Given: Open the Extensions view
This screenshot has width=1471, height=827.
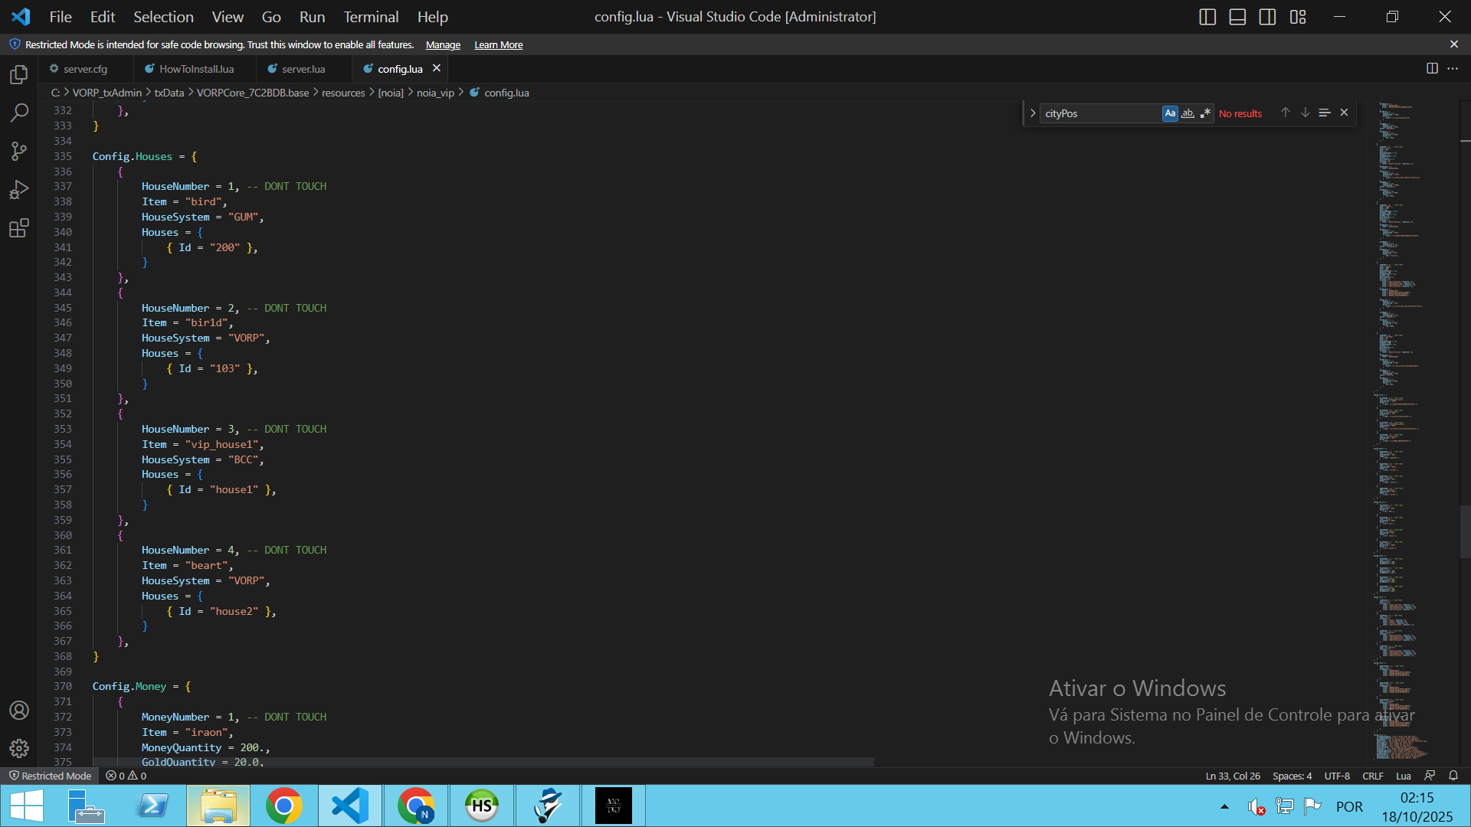Looking at the screenshot, I should click(x=19, y=228).
